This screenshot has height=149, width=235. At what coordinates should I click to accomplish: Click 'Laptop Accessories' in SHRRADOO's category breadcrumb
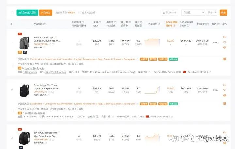85,104
